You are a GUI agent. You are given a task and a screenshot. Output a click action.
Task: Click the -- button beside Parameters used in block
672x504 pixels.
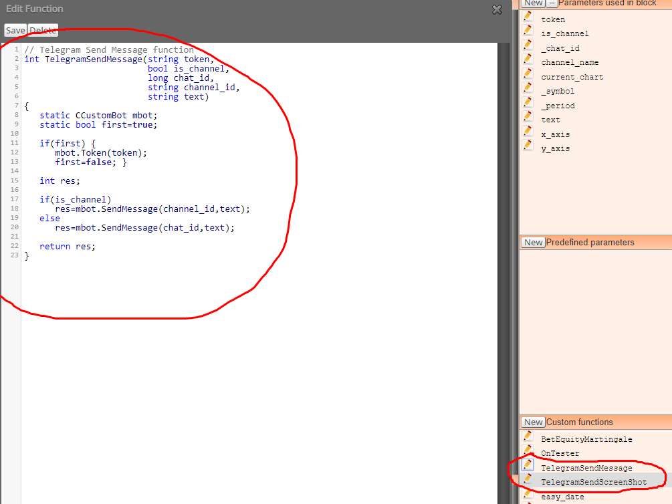point(552,3)
